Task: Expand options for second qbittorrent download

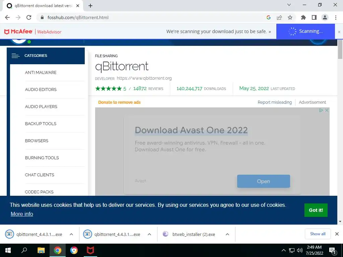Action: tap(149, 234)
